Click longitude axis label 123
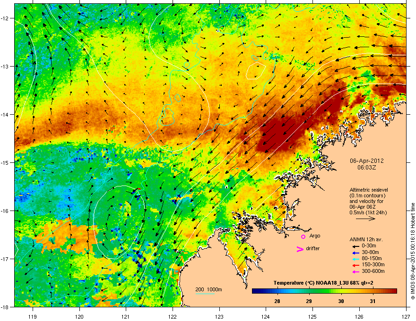416x321 pixels. pos(219,316)
